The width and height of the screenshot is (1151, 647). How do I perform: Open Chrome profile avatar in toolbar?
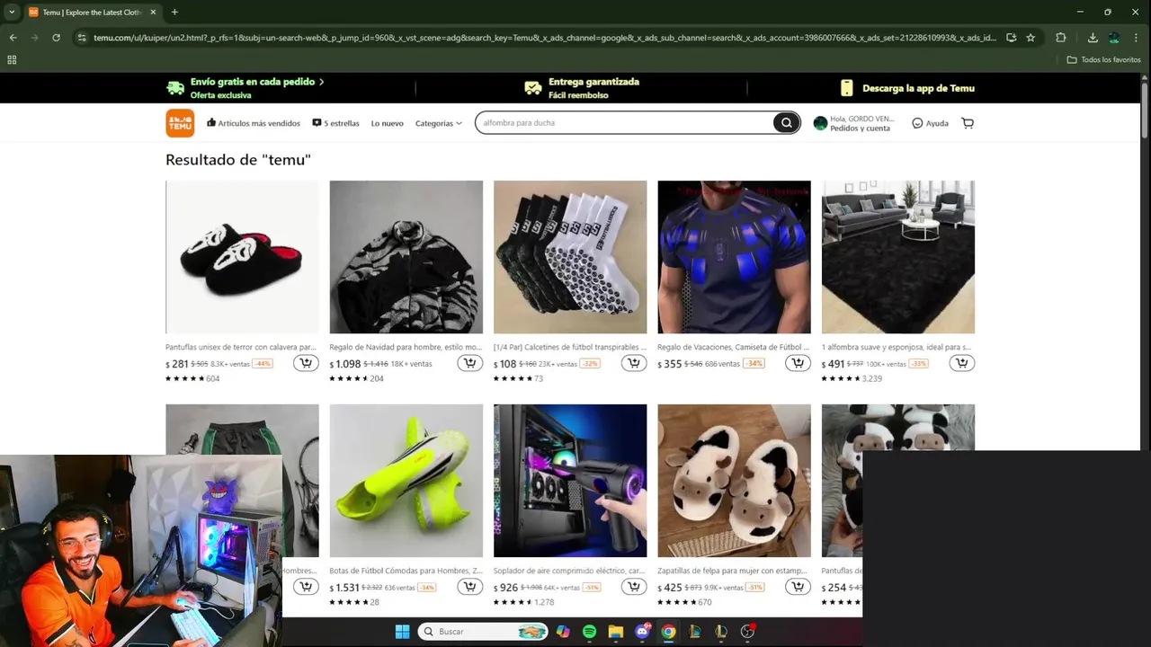pyautogui.click(x=1114, y=38)
